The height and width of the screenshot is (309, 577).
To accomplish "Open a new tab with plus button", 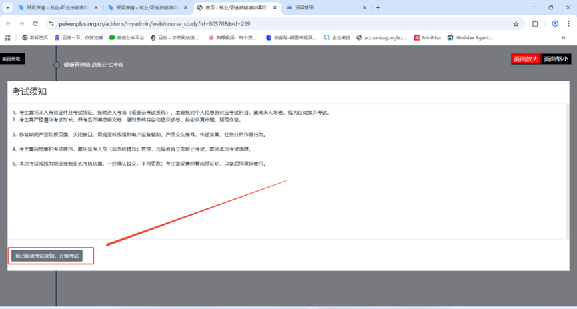I will point(378,7).
